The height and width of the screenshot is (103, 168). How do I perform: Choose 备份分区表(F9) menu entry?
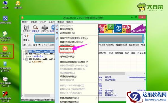coord(67,29)
